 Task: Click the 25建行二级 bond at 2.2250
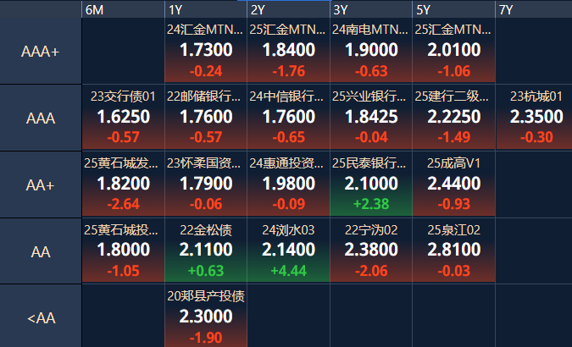pos(453,118)
